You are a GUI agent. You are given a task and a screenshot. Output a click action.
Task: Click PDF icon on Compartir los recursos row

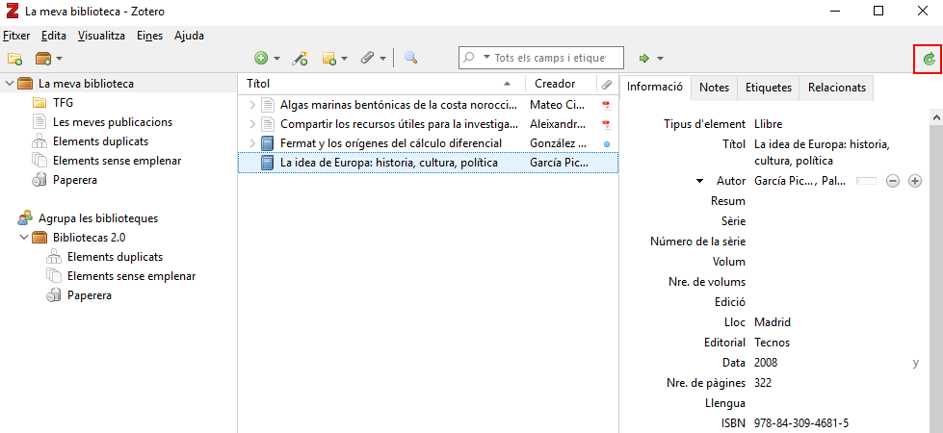[607, 125]
